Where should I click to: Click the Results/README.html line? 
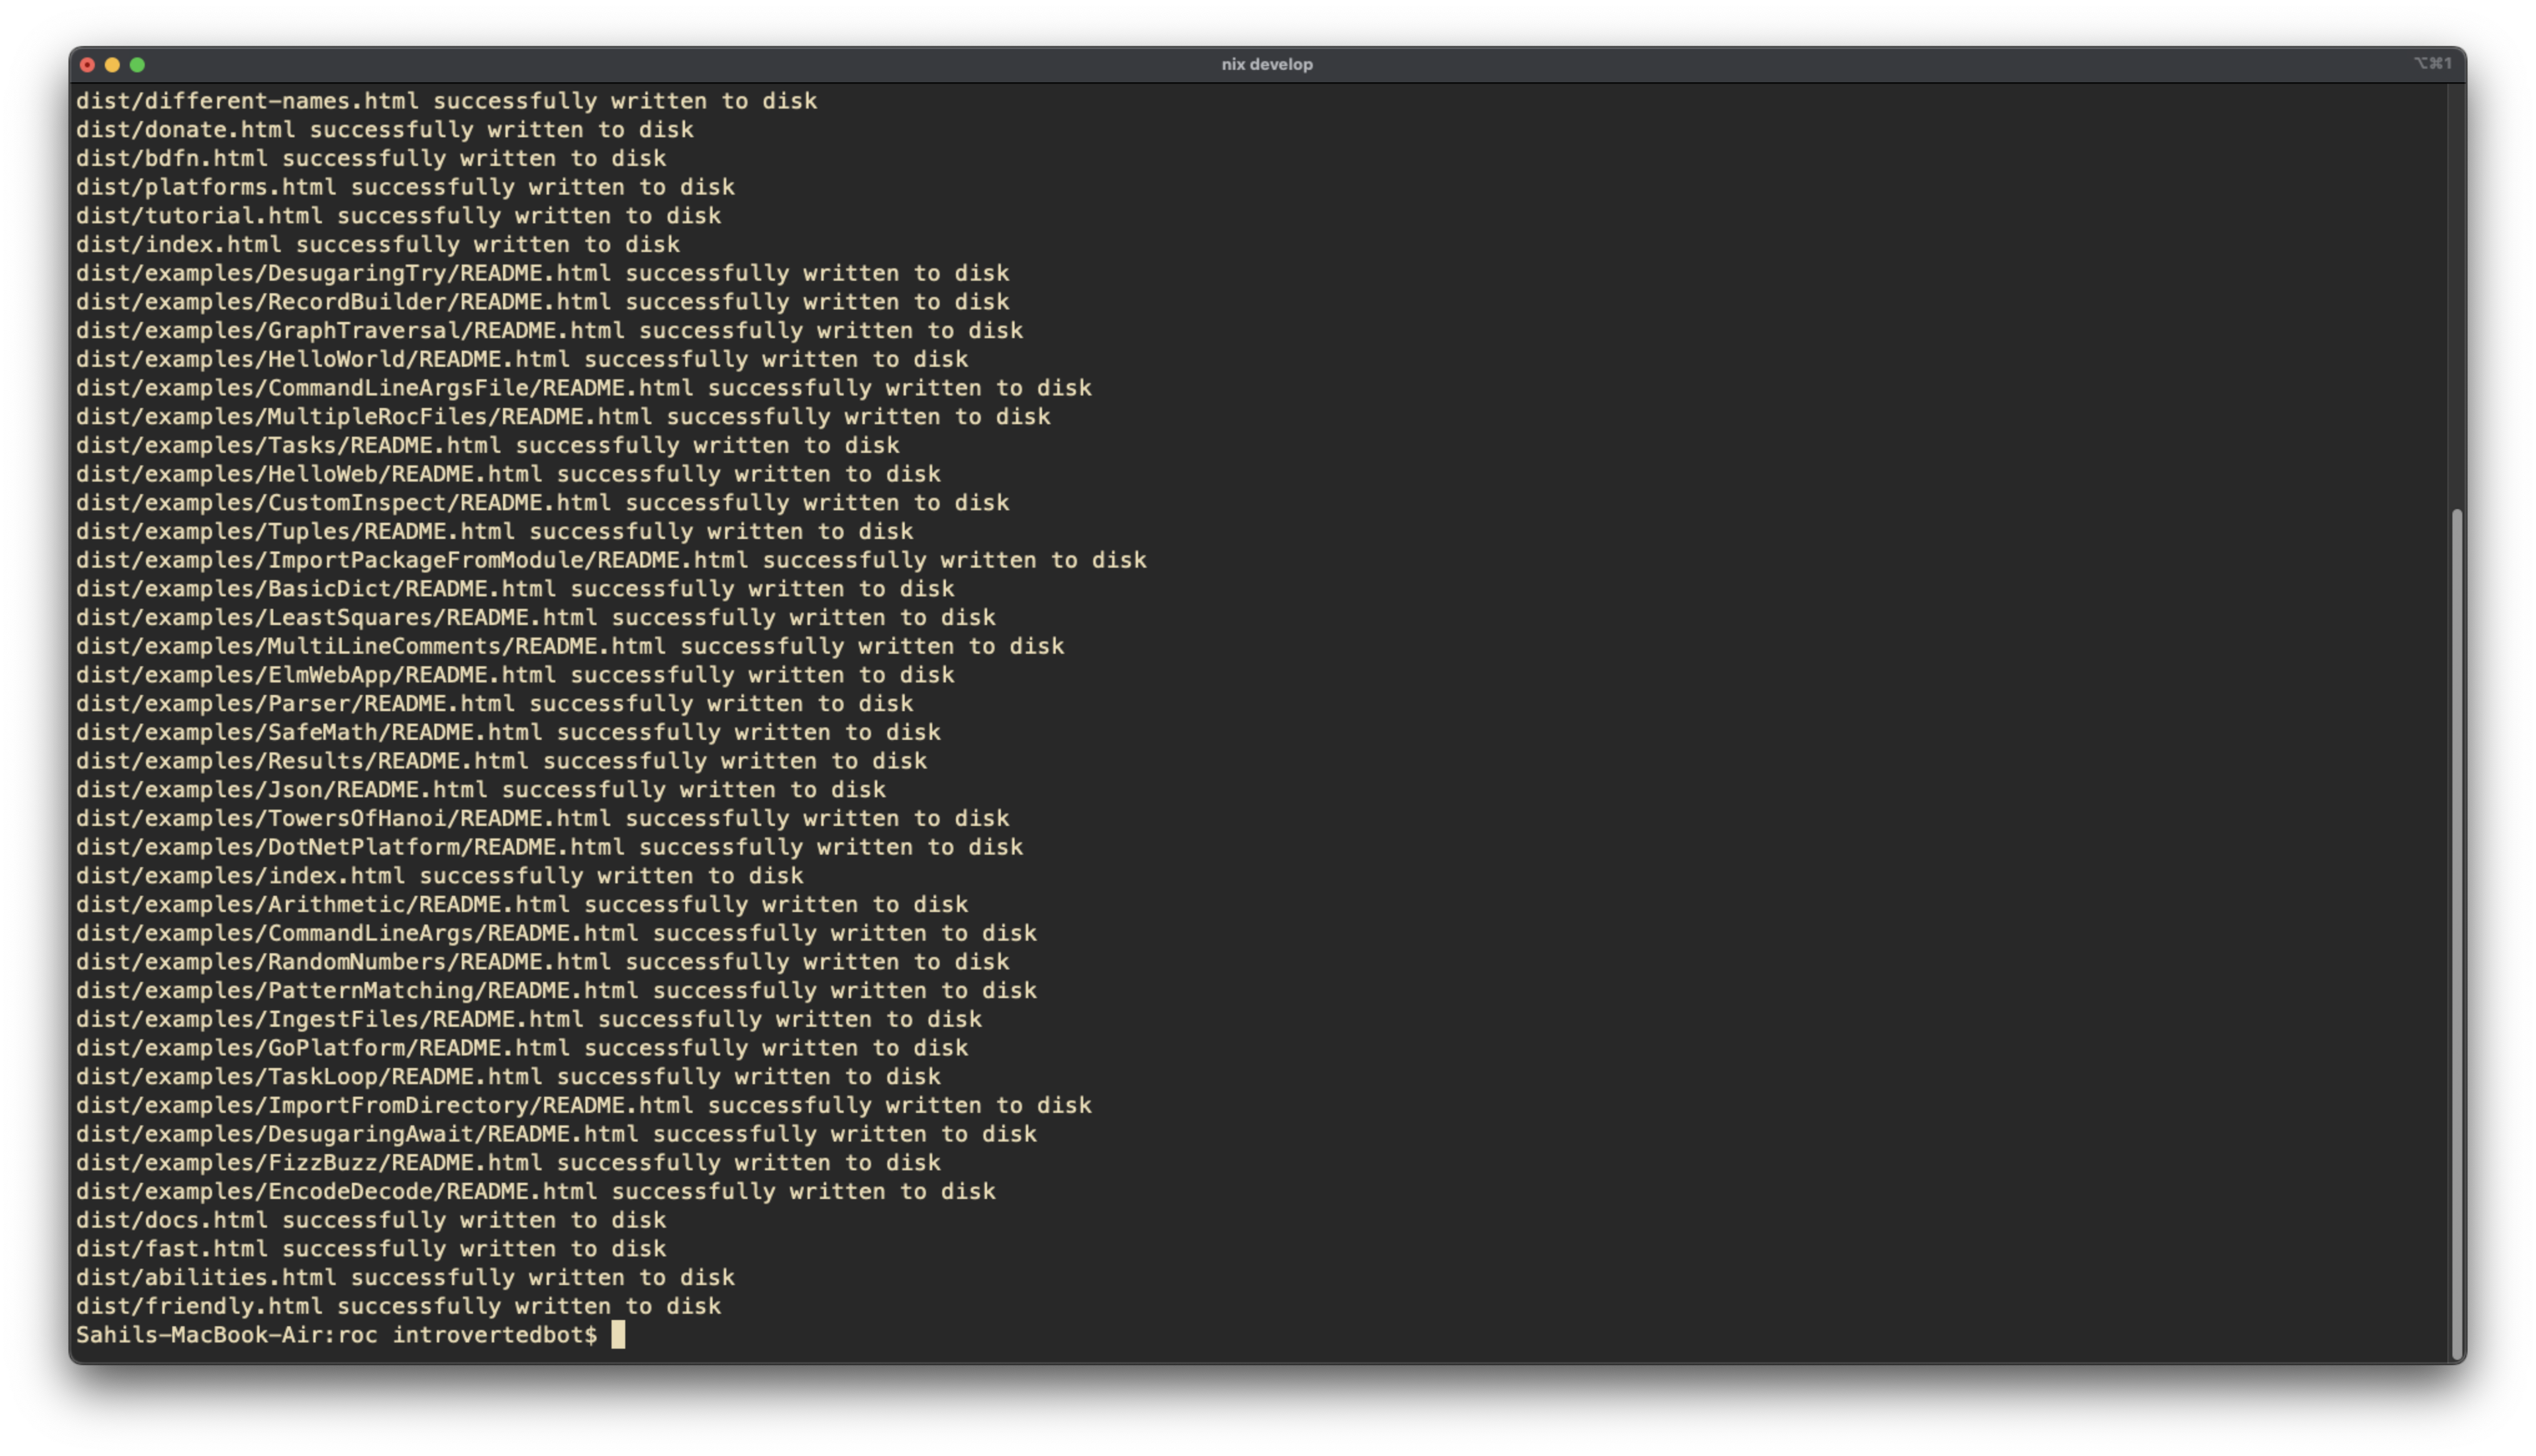[x=502, y=761]
